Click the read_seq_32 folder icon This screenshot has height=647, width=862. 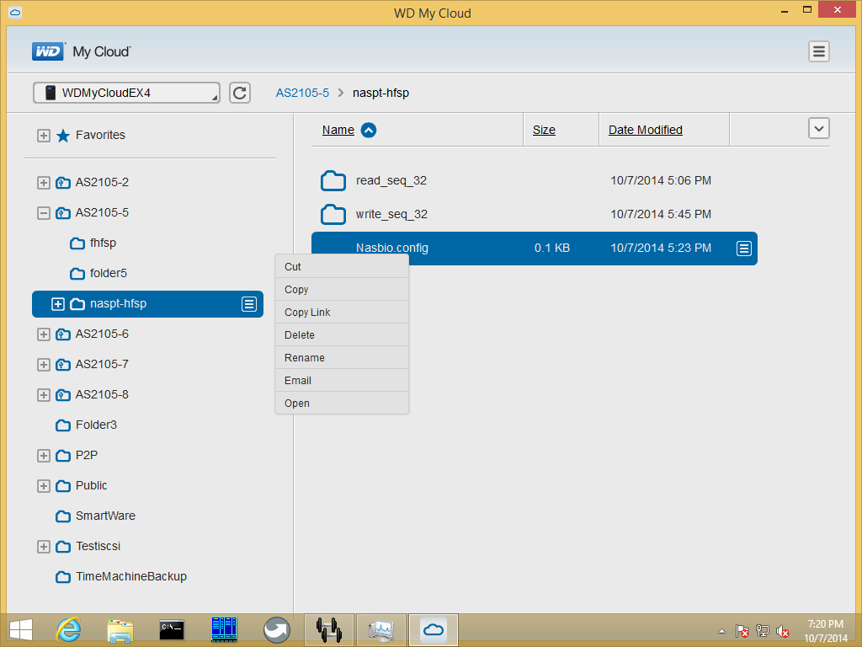point(333,181)
